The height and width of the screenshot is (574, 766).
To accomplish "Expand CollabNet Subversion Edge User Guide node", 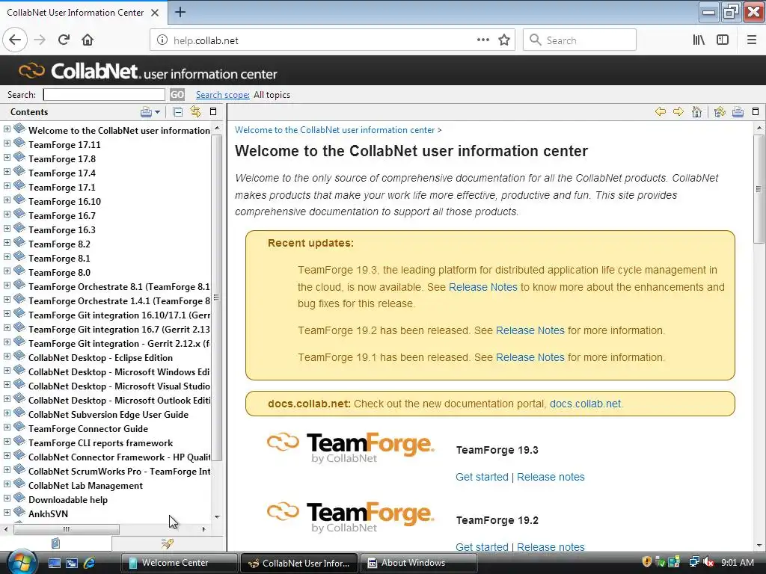I will point(7,413).
